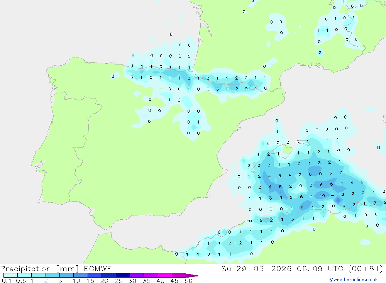Click the 'Su 29-03-2026 06..09 UTC (00+81)' timestamp
386x283 pixels.
pos(302,269)
